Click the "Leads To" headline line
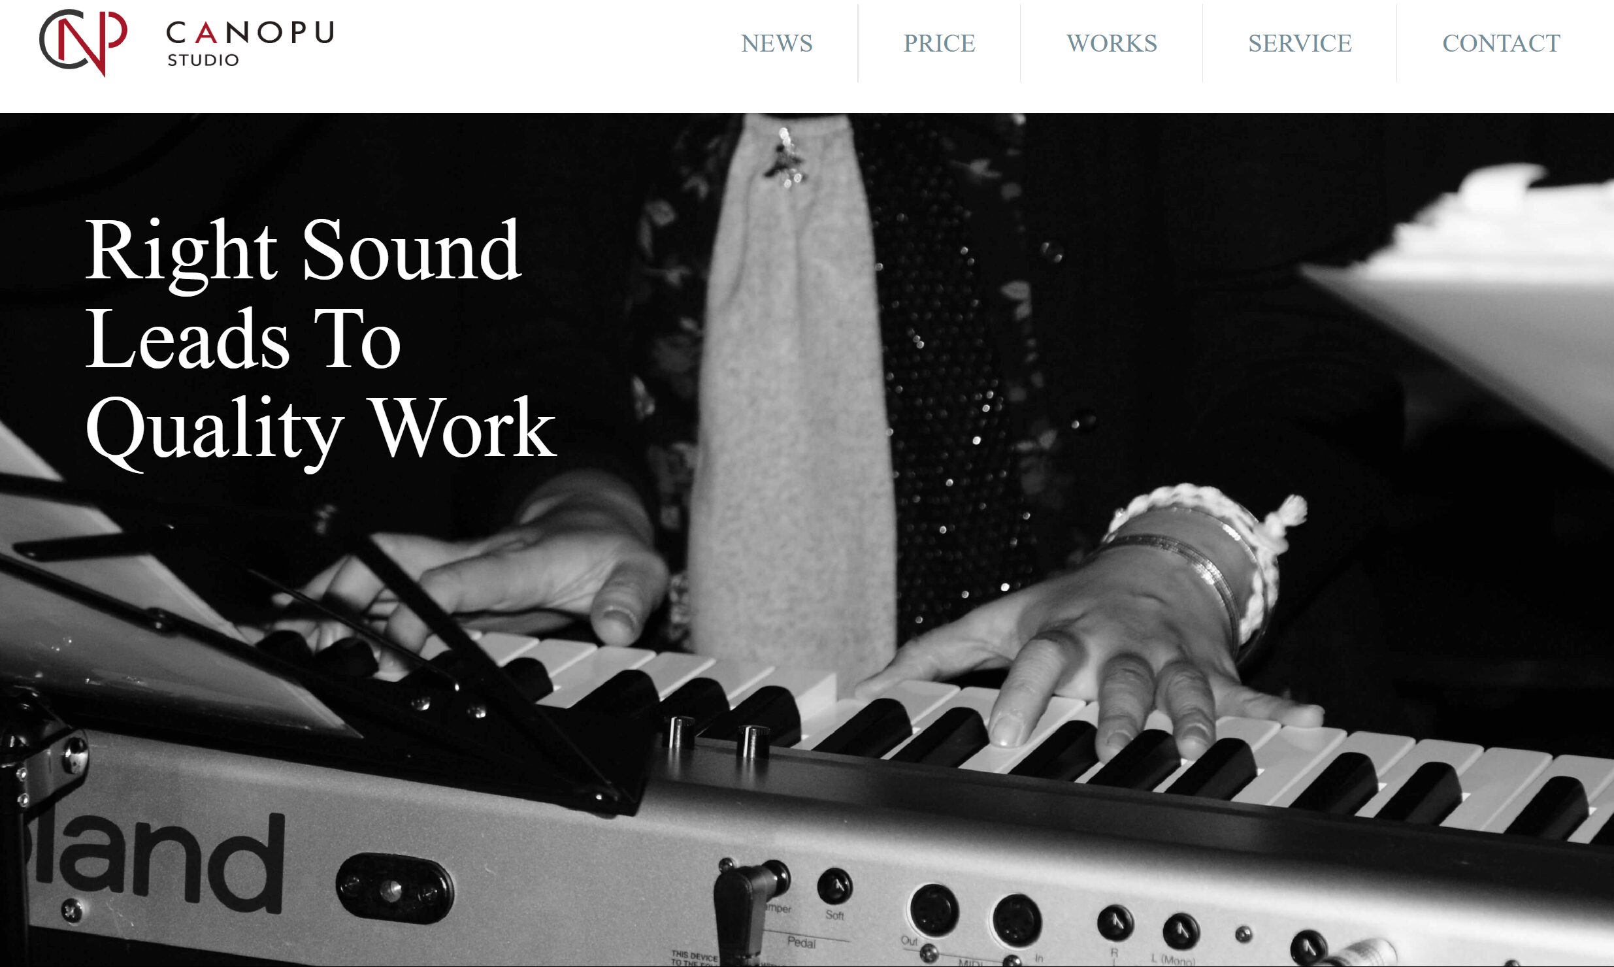Viewport: 1614px width, 967px height. [x=243, y=340]
